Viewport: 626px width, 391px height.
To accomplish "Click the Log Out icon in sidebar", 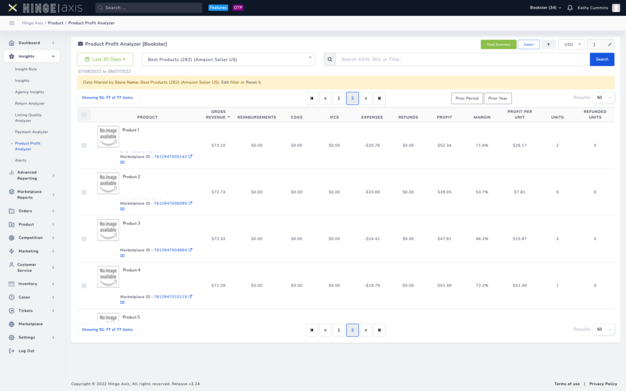I will [x=12, y=351].
